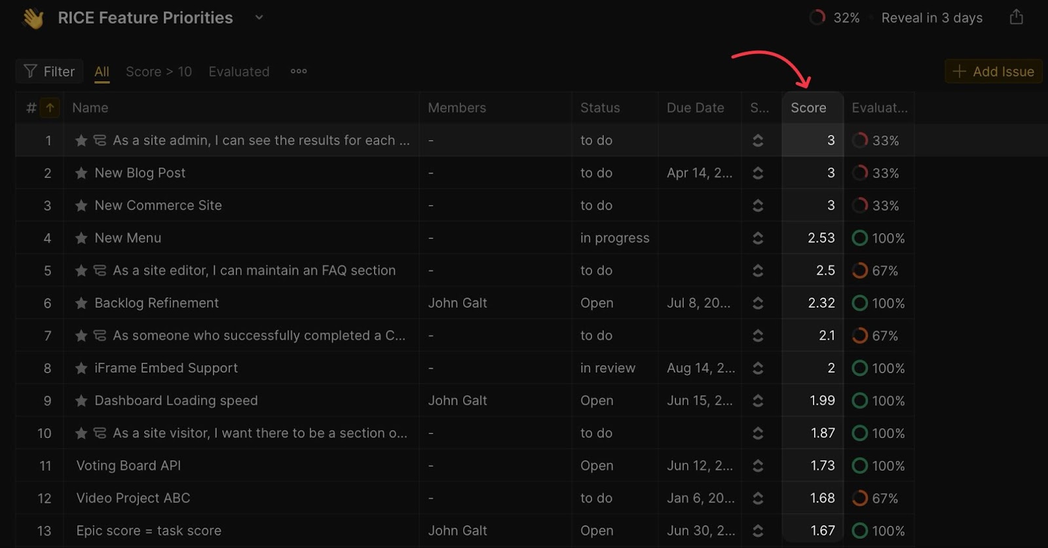Toggle star on iFrame Embed Support
The height and width of the screenshot is (548, 1048).
coord(81,369)
